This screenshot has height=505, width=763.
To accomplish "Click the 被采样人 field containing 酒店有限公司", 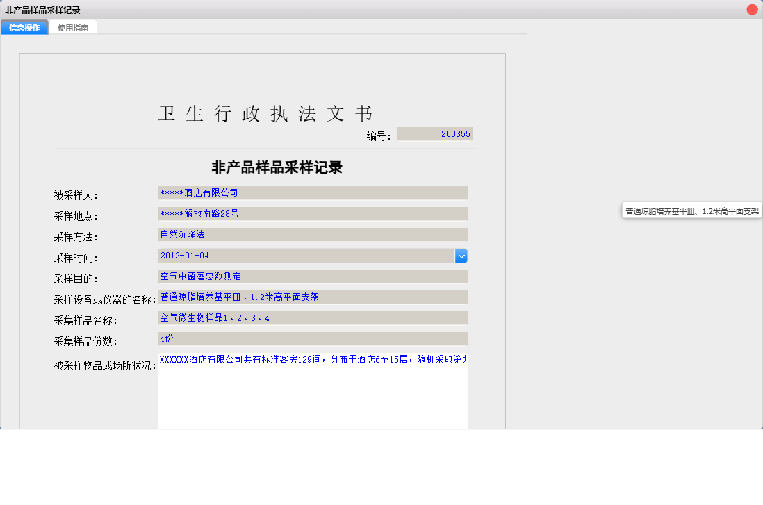I will (x=311, y=192).
